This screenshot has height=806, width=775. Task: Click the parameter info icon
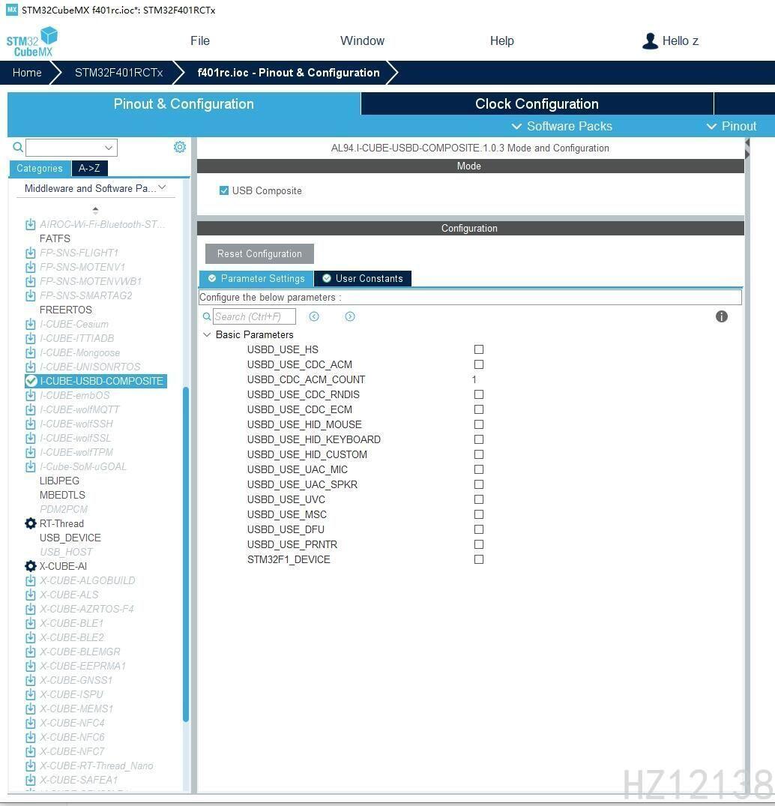722,316
